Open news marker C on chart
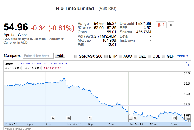The height and width of the screenshot is (130, 194). click(53, 118)
